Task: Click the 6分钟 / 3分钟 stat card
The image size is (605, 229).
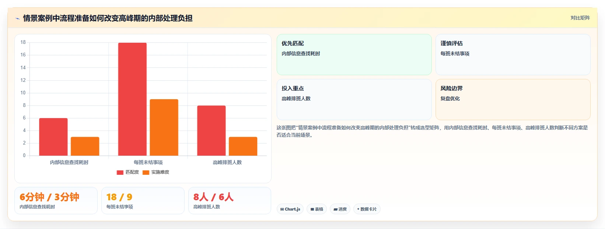Action: click(x=56, y=201)
